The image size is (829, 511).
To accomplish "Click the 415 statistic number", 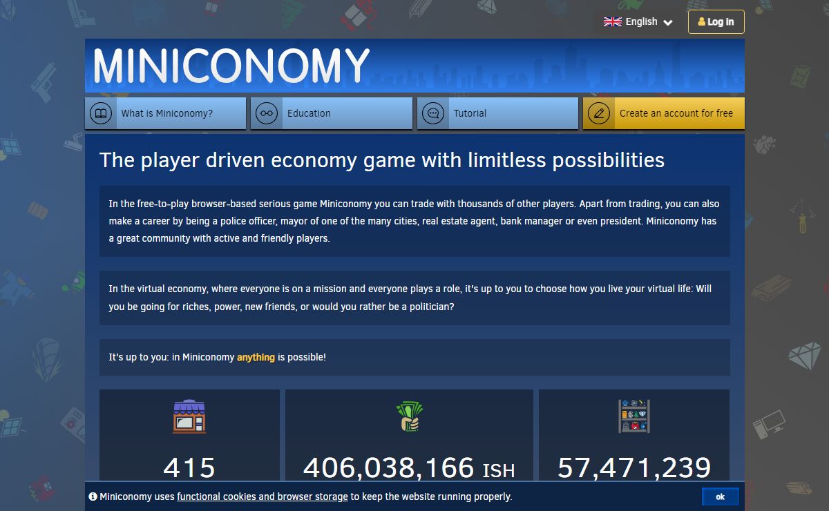I will point(189,467).
